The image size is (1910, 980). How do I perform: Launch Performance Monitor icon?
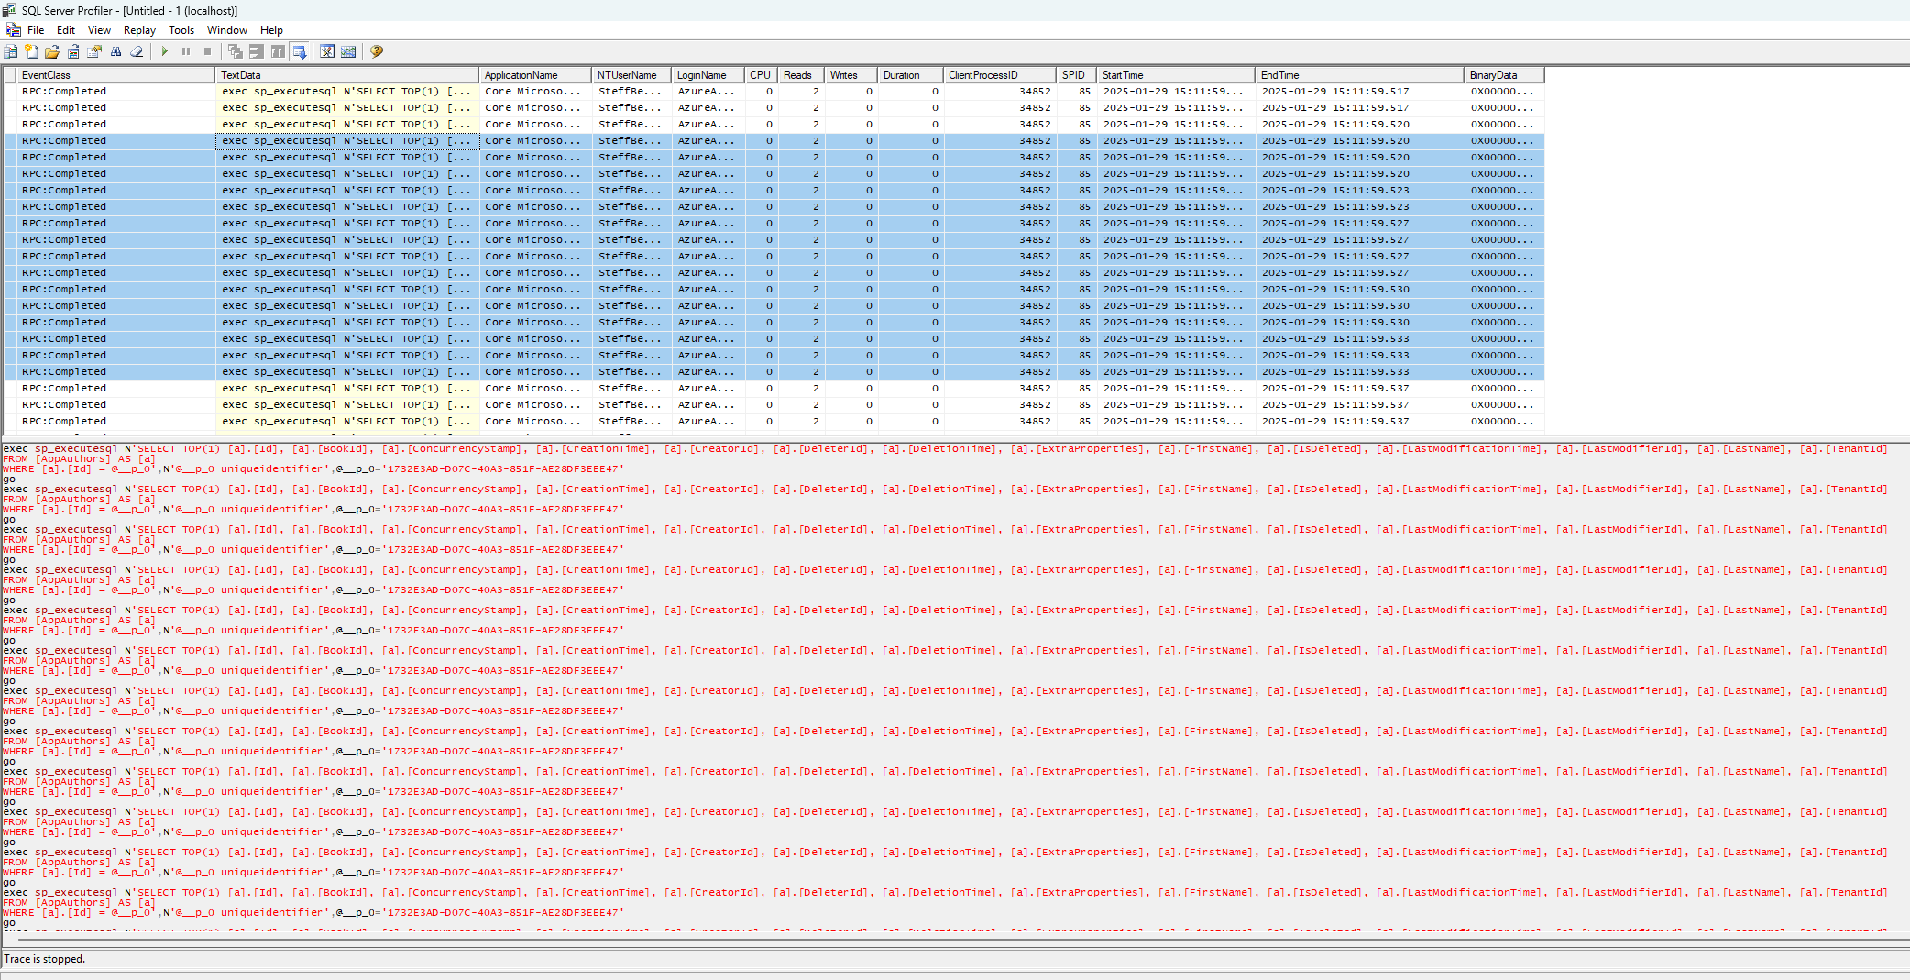pyautogui.click(x=348, y=51)
